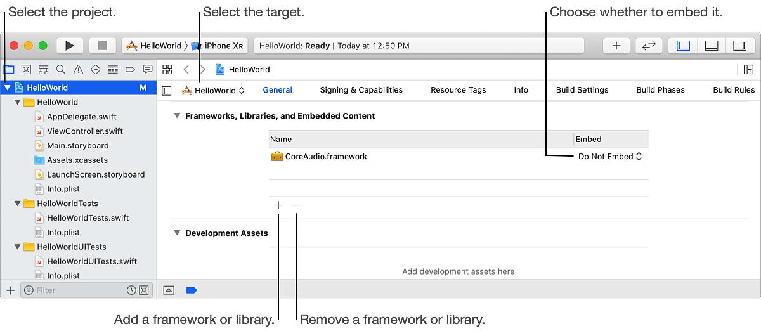Open the Symbol navigator hierarchy icon
761x331 pixels.
43,69
